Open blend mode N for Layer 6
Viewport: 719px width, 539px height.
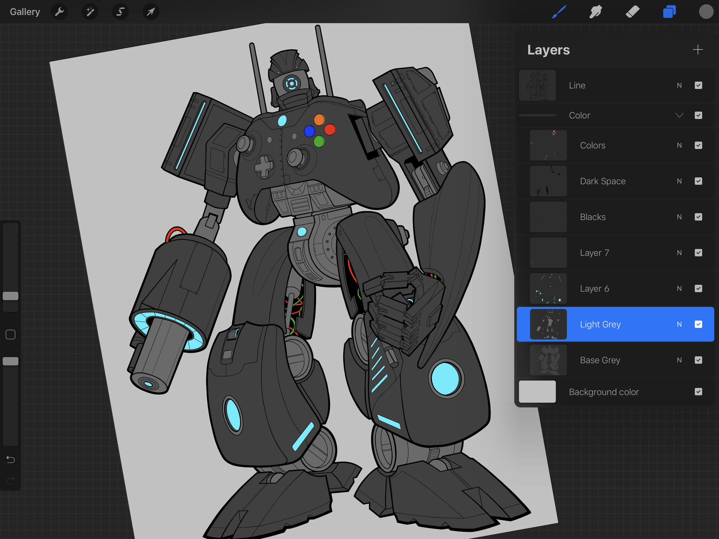click(x=679, y=288)
